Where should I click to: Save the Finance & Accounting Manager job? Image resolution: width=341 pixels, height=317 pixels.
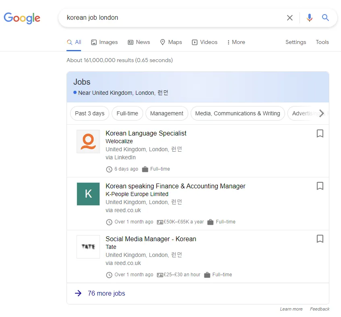(x=320, y=186)
